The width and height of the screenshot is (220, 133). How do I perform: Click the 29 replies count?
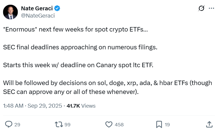(x=17, y=125)
